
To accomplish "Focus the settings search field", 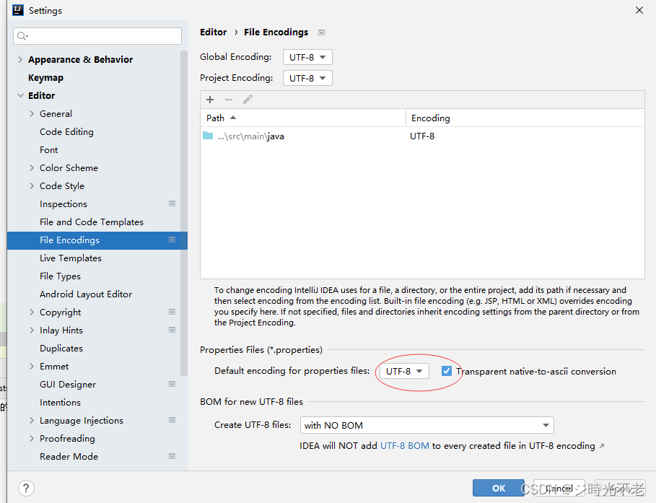I will pyautogui.click(x=97, y=36).
